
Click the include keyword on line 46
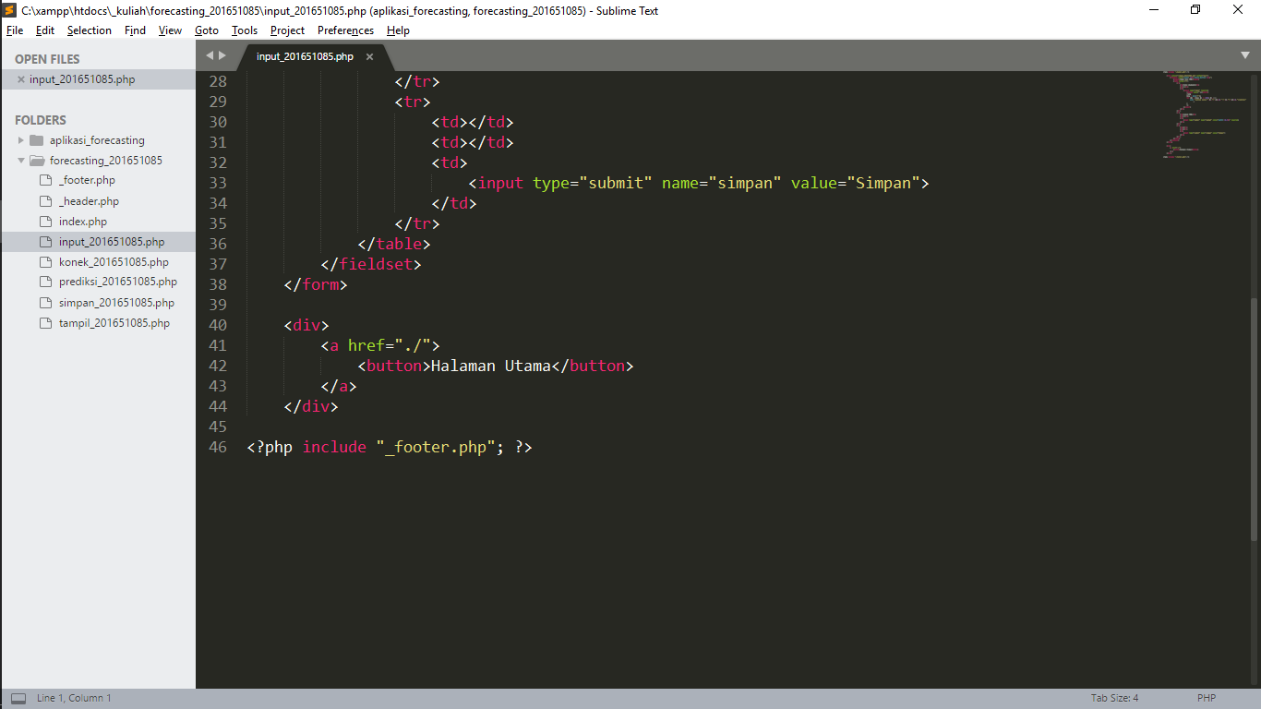coord(334,447)
